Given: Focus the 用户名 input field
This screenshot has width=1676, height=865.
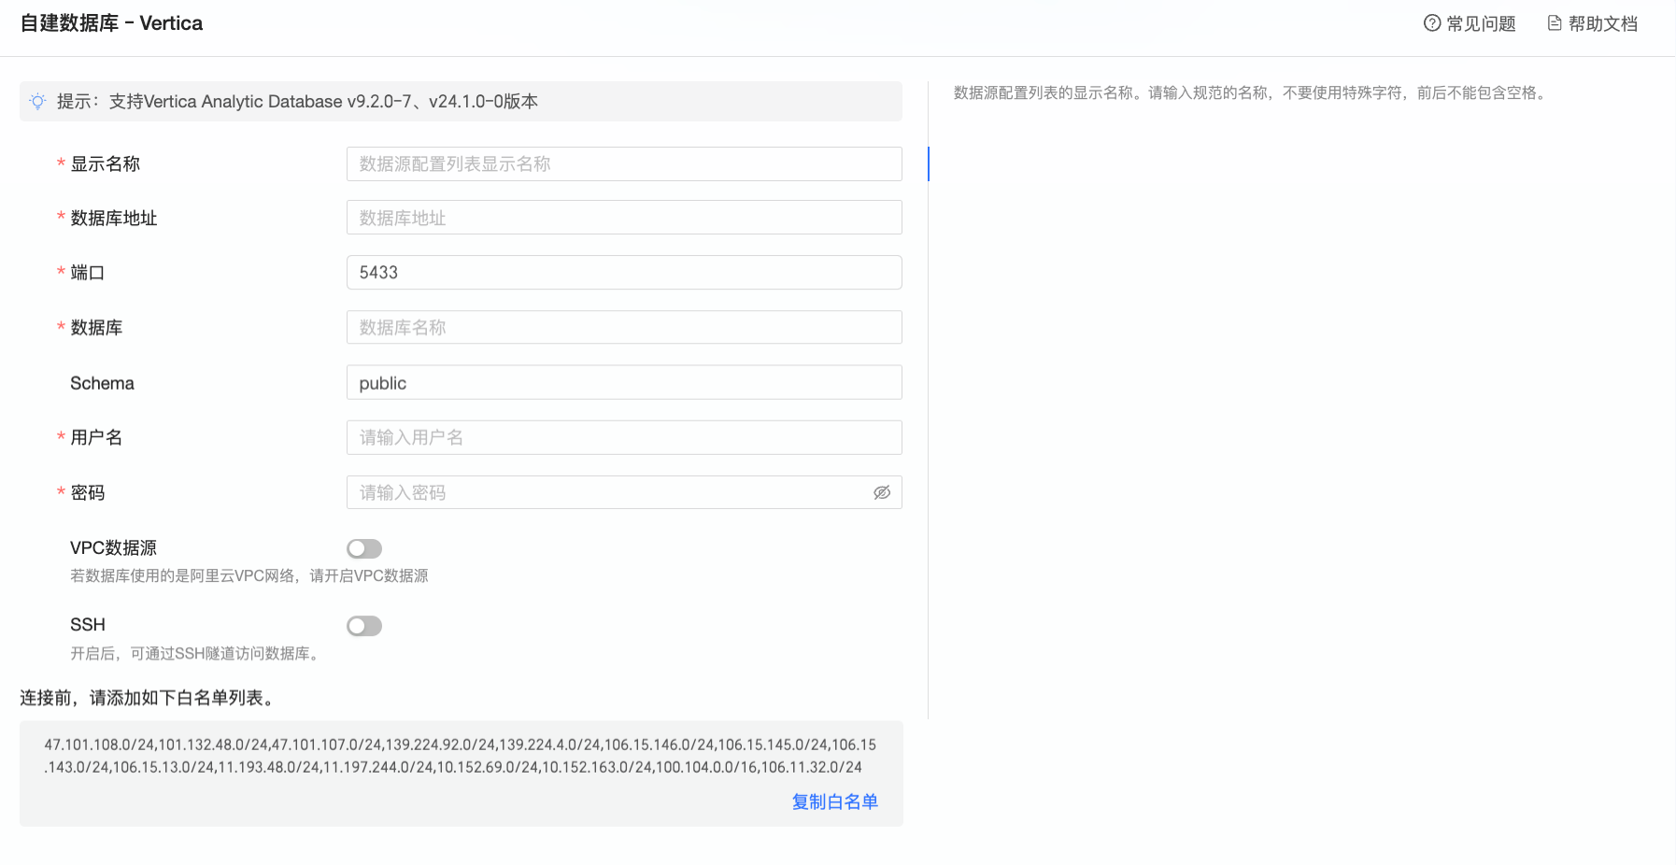Looking at the screenshot, I should (x=624, y=437).
